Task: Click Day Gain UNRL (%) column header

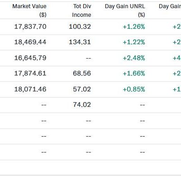Action: tap(125, 10)
